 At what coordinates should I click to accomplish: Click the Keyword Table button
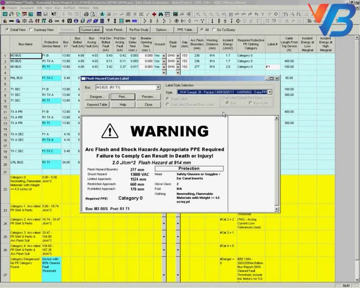(x=97, y=104)
